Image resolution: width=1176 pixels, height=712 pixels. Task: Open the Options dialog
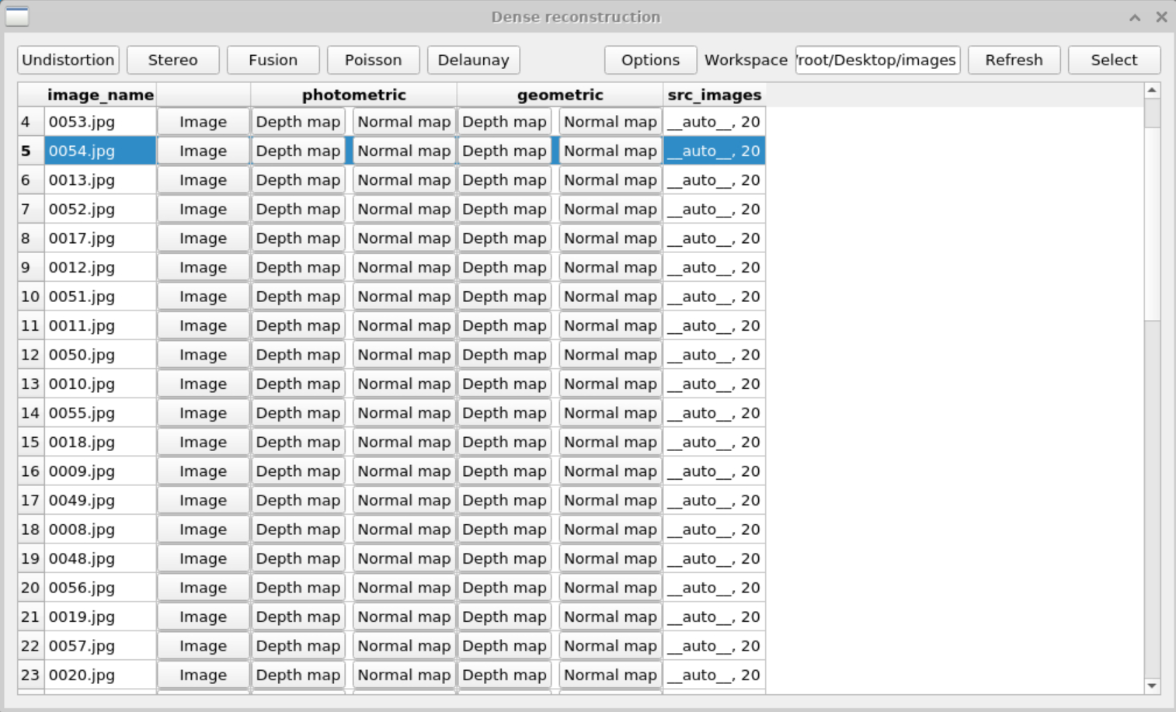pyautogui.click(x=650, y=60)
